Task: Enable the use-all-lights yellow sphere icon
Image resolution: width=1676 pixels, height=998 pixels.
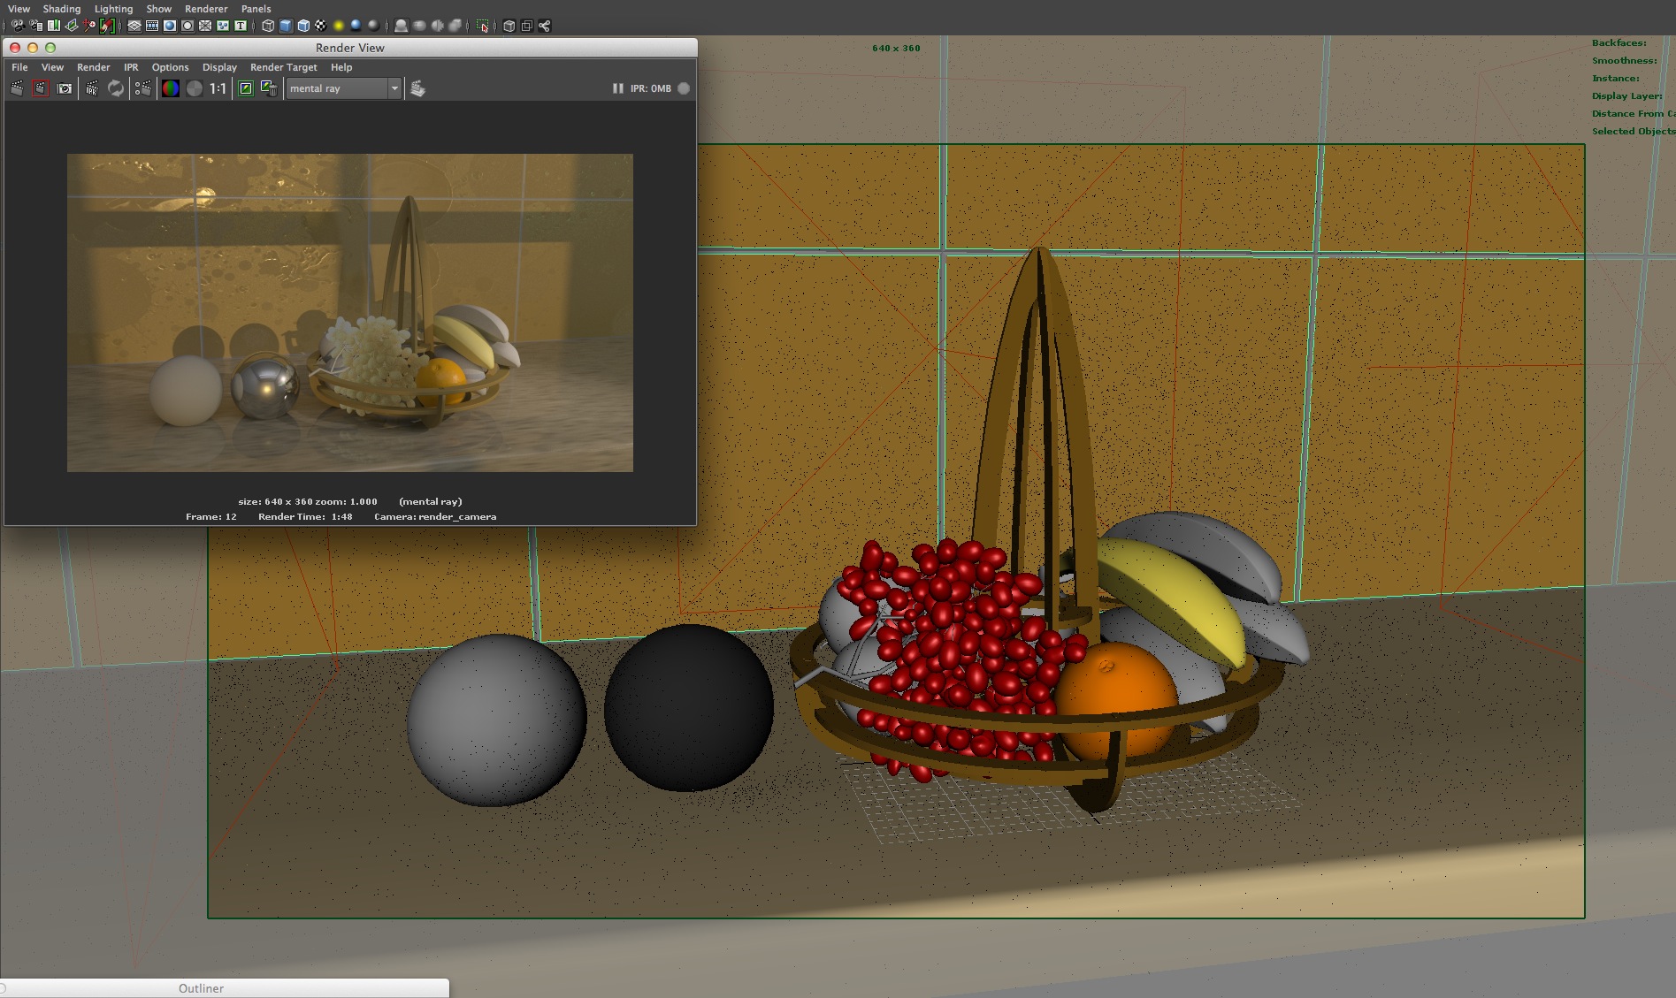Action: [x=339, y=26]
